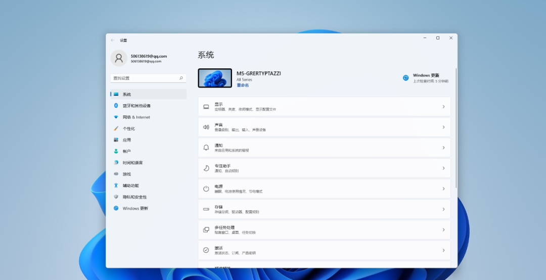Click the moon icon for 专注助手
Image resolution: width=546 pixels, height=280 pixels.
(206, 168)
